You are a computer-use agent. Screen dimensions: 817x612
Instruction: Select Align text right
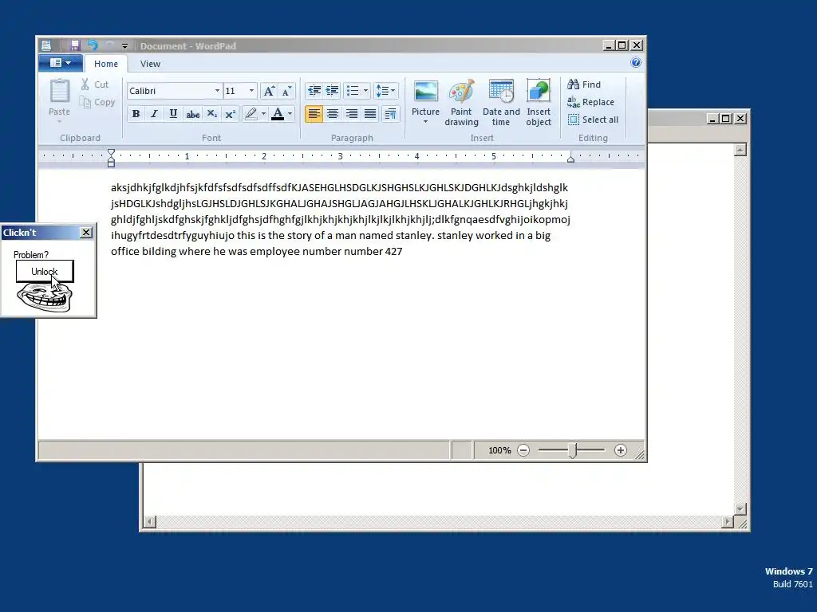[x=351, y=113]
